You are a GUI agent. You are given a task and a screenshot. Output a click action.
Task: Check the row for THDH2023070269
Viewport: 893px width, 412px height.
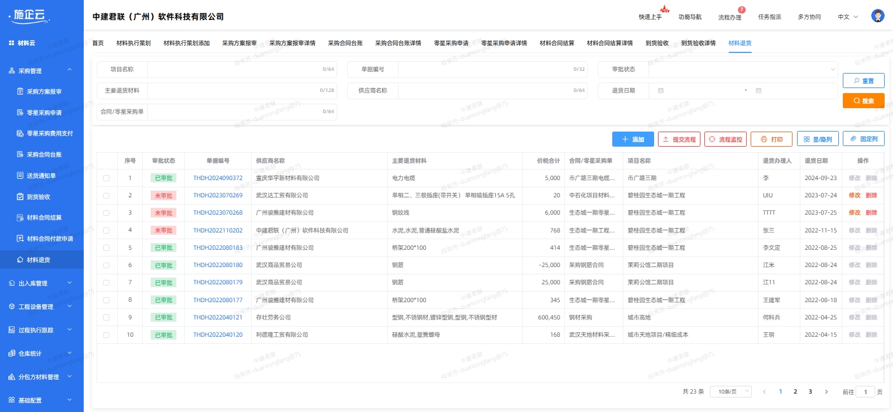[106, 196]
